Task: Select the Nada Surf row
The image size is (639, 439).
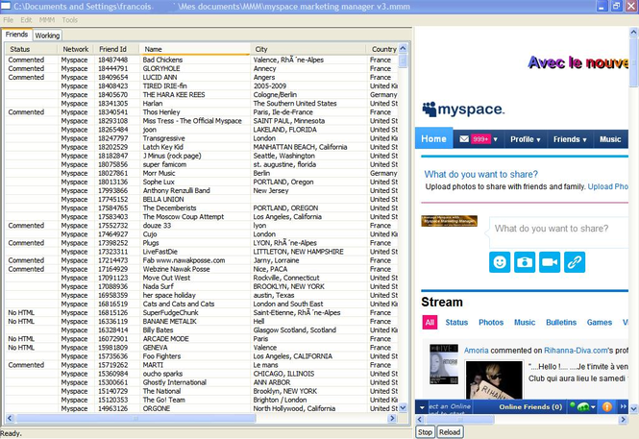Action: (202, 286)
